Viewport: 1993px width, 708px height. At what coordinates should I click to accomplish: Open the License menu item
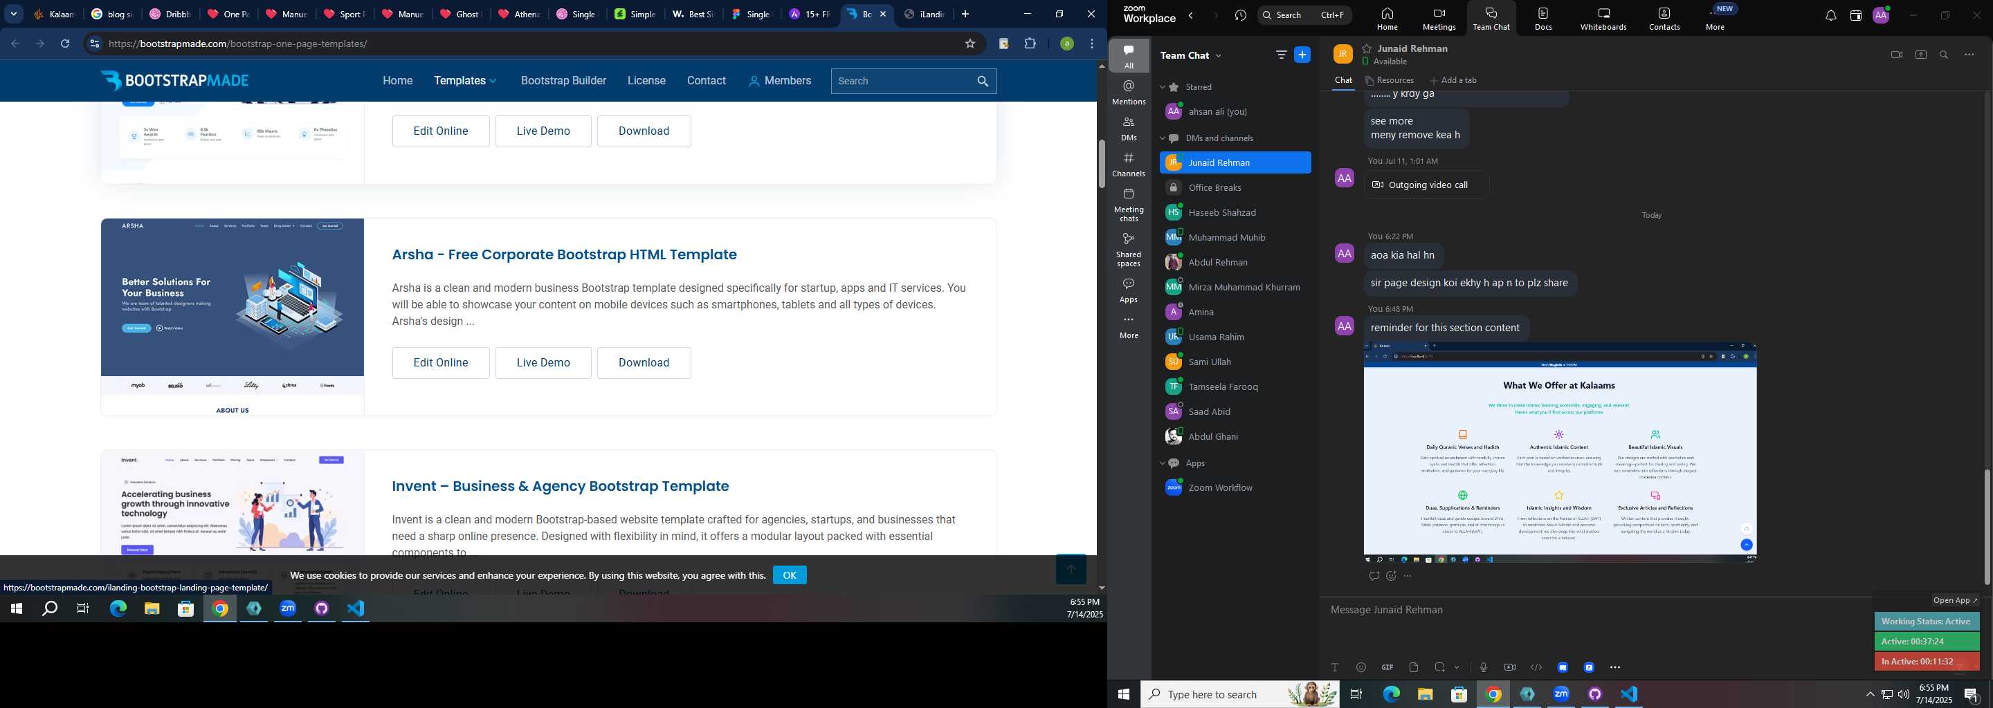(x=646, y=80)
